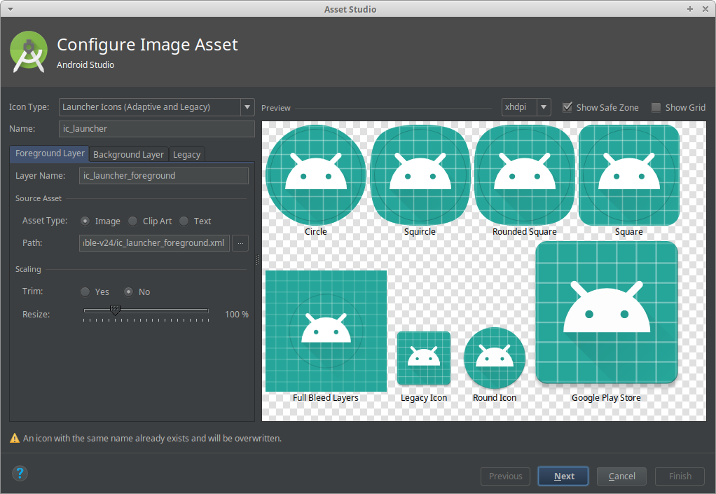Enable the Show Grid checkbox

(656, 107)
